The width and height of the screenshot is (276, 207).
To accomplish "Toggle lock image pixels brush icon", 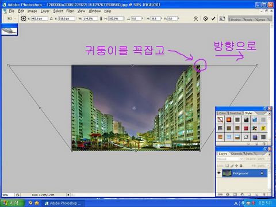I will click(232, 166).
